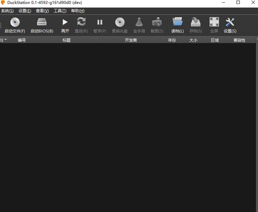258x212 pixels.
Task: Minimize the DuckStation window
Action: tap(223, 3)
